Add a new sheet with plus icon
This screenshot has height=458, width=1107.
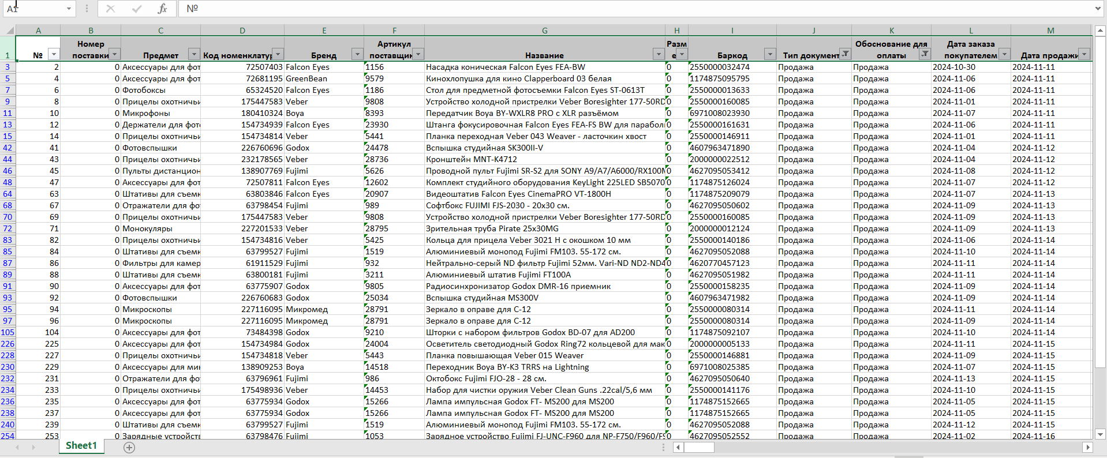tap(129, 448)
